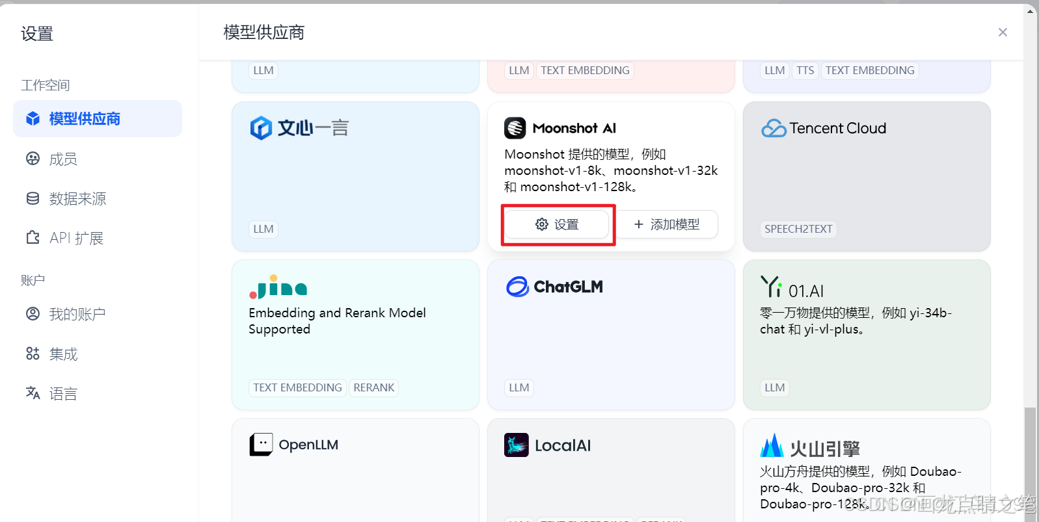Click the members icon beside 成员
The image size is (1039, 522).
point(33,159)
